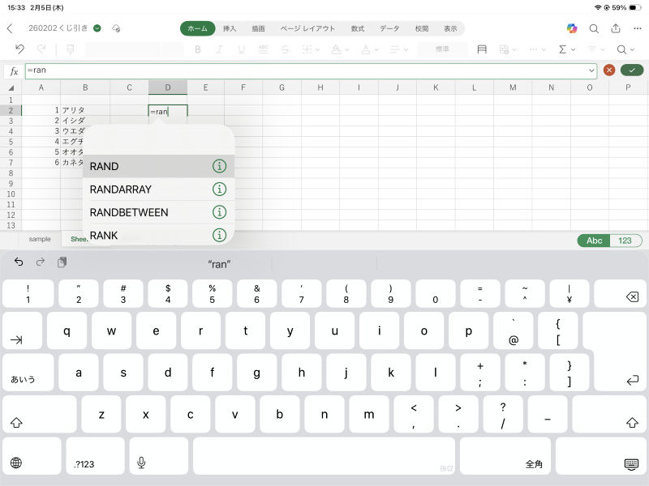649x486 pixels.
Task: Tap inside the formula bar input
Action: (308, 70)
